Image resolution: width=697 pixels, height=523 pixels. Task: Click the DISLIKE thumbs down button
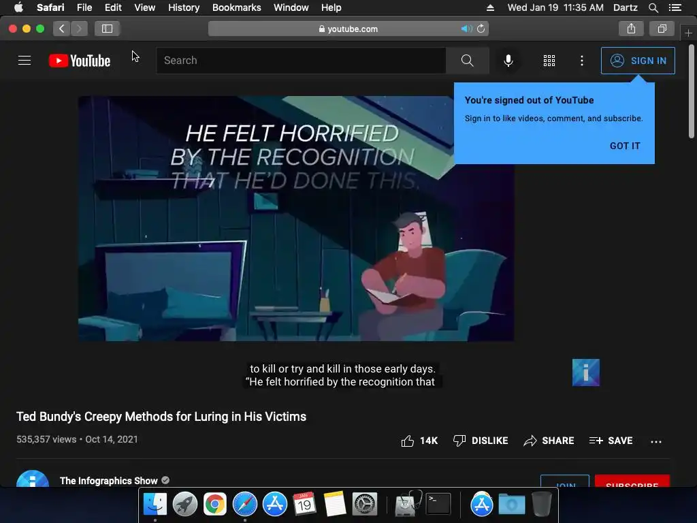480,441
